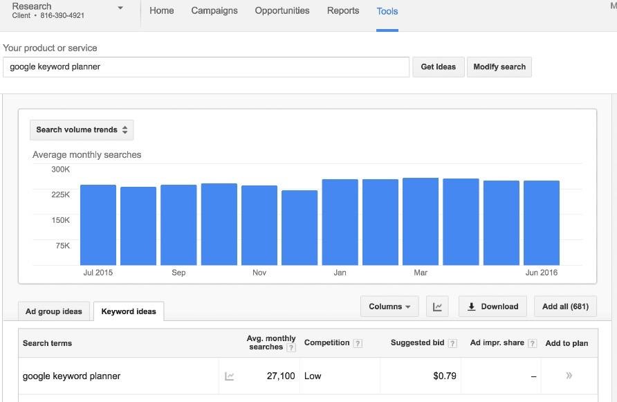Click the Jun 2016 bar in chart
Image resolution: width=617 pixels, height=402 pixels.
(x=542, y=223)
